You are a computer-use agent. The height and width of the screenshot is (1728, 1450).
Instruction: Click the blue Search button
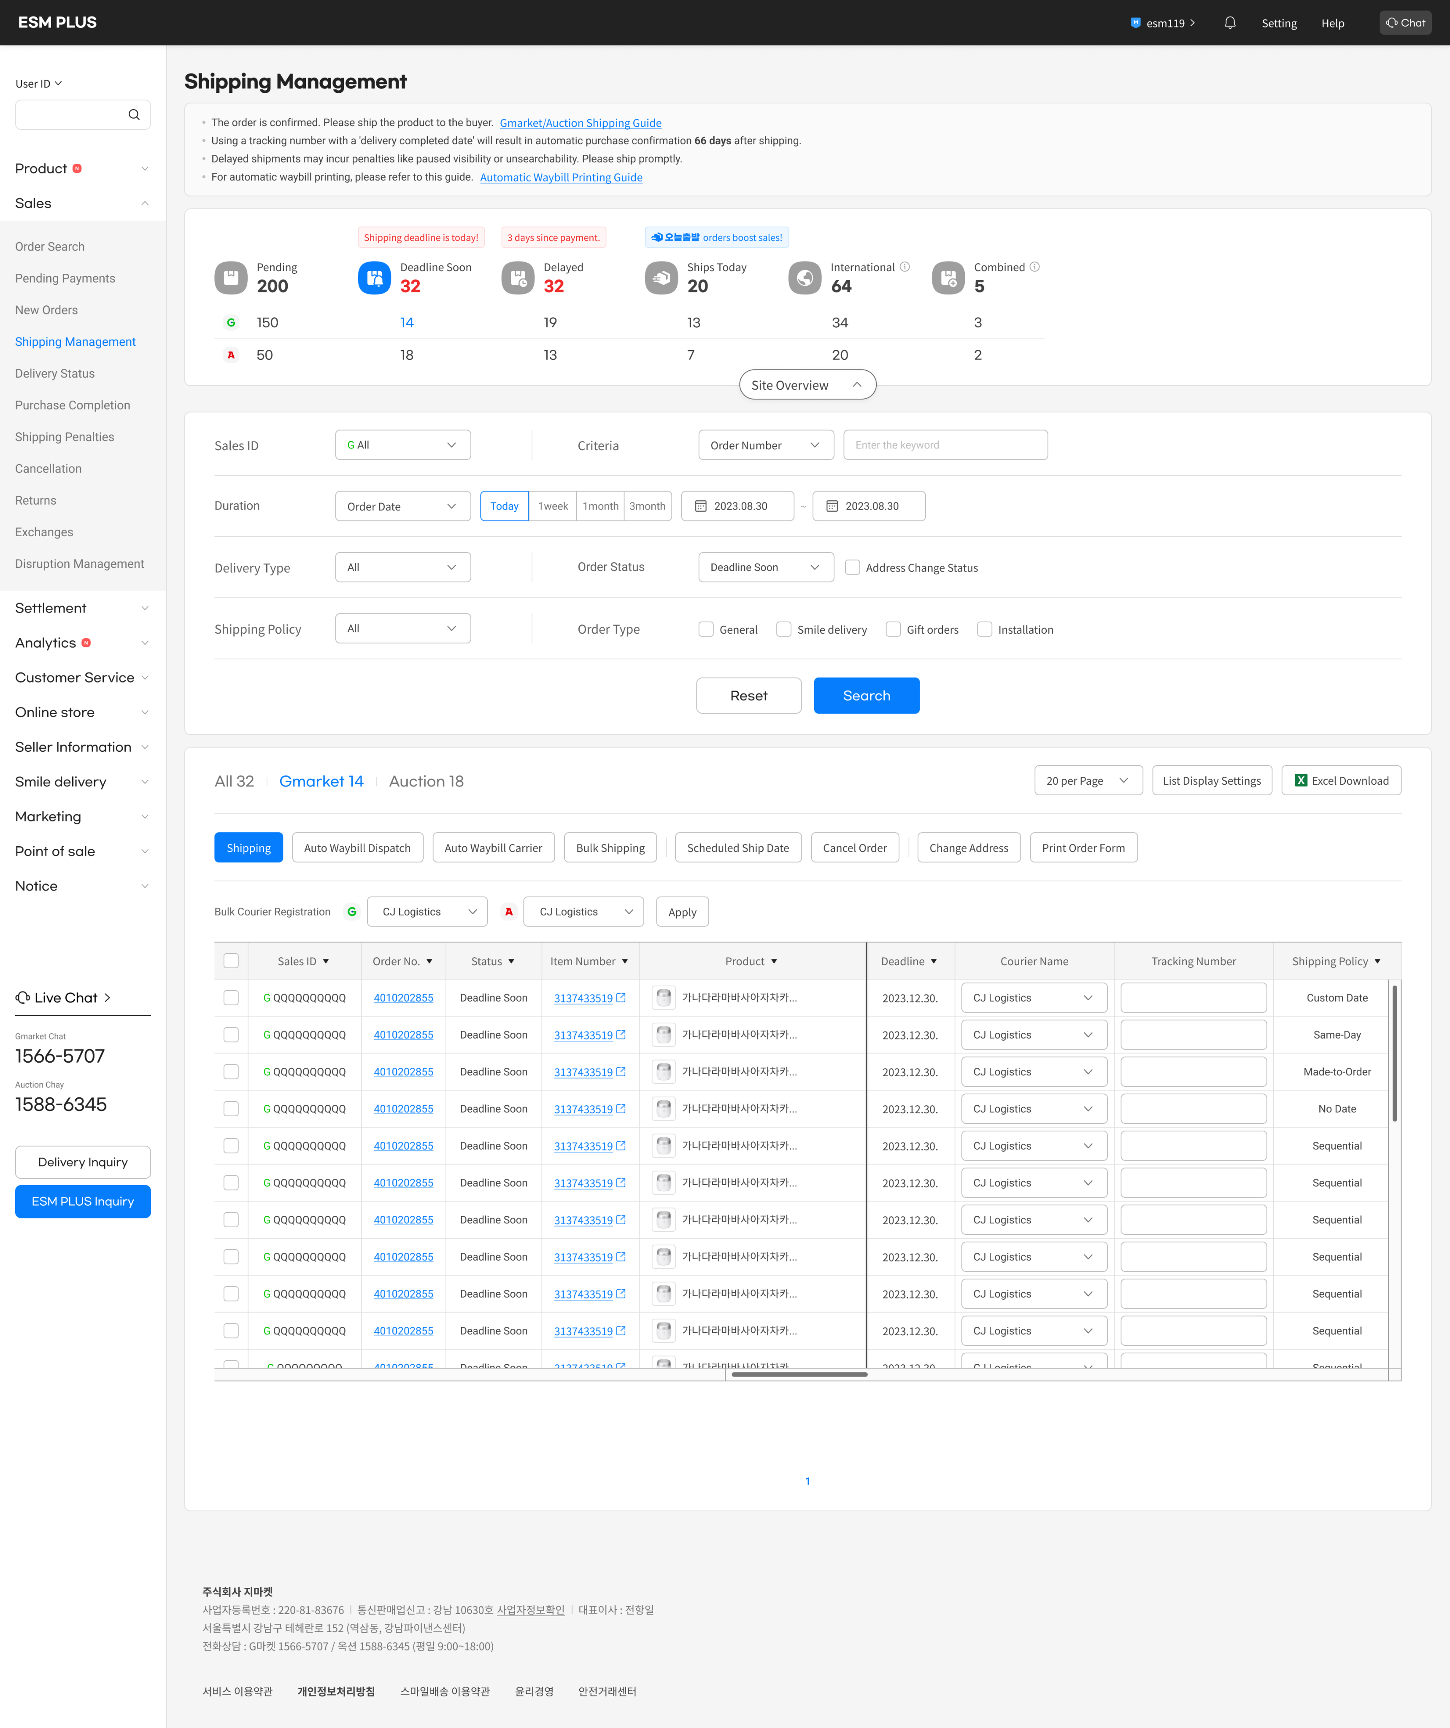pos(866,696)
